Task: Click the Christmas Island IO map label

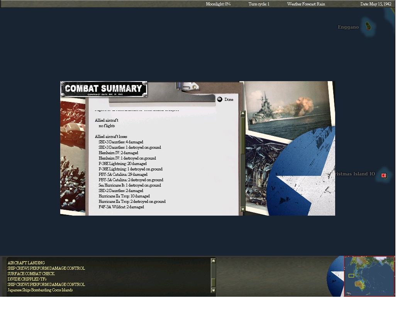Action: 355,174
